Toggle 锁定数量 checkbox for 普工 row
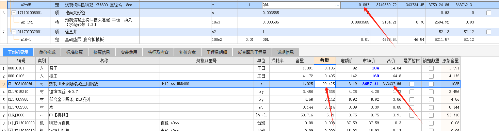The height and width of the screenshot is (131, 499). point(431,68)
